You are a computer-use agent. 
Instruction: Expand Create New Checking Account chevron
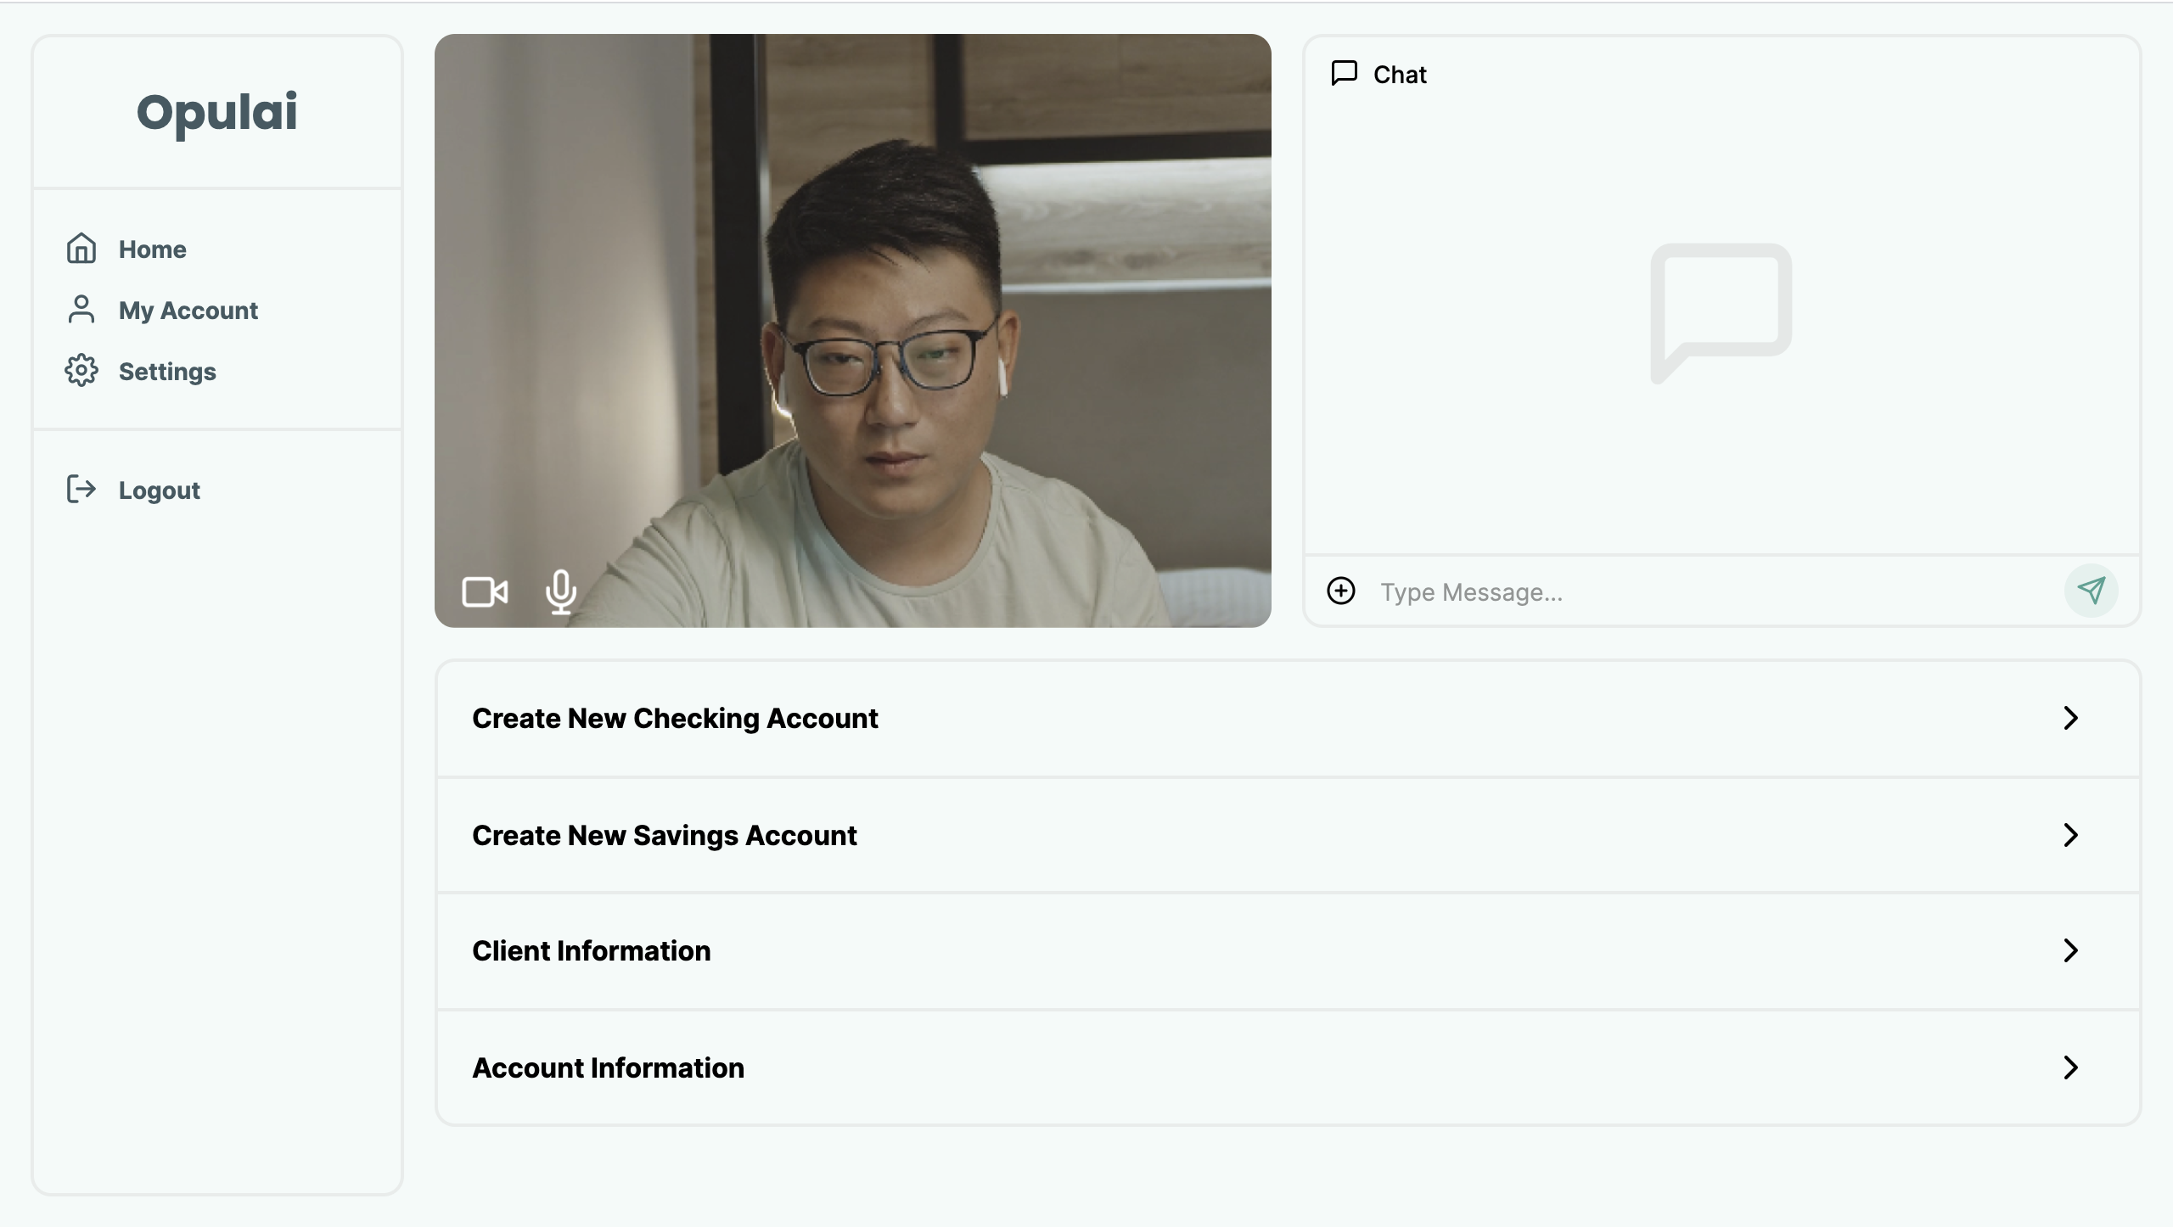click(x=2070, y=718)
